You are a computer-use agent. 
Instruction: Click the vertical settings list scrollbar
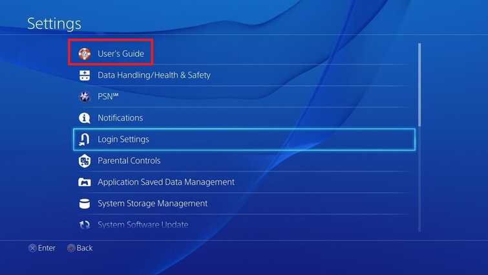419,137
